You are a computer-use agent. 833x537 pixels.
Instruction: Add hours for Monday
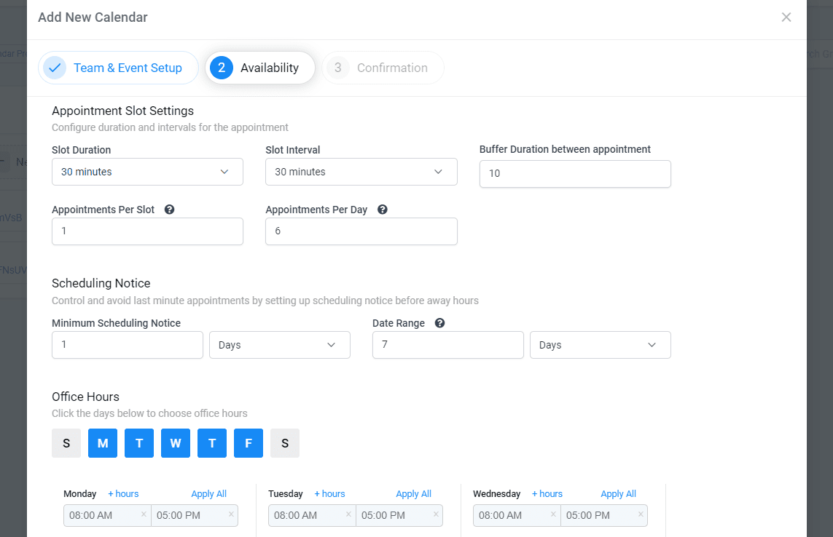pos(123,493)
